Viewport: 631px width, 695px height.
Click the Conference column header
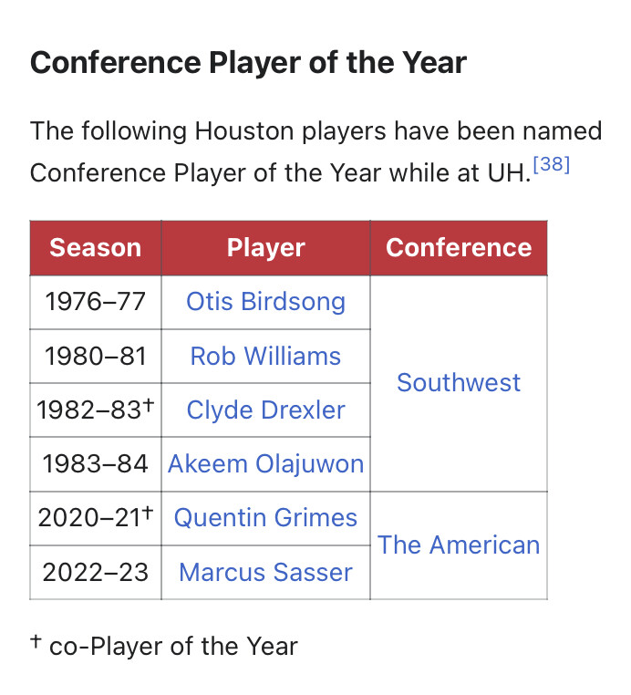coord(459,248)
